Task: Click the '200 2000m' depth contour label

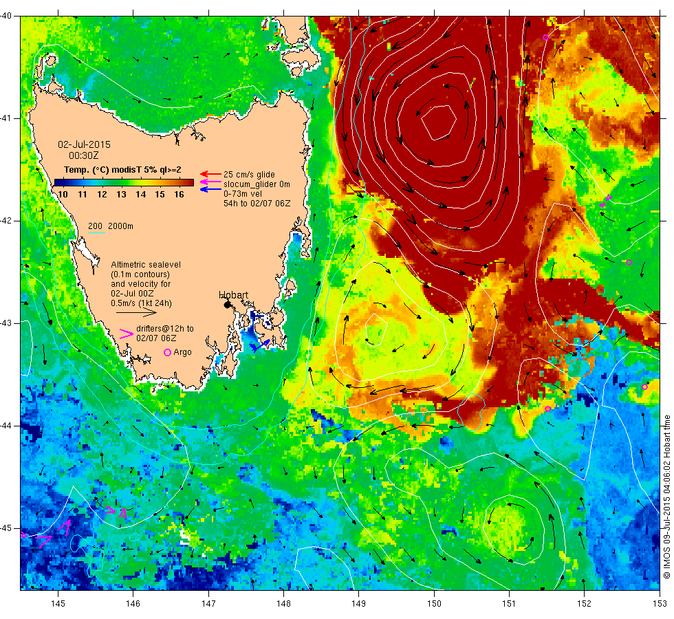Action: (111, 226)
